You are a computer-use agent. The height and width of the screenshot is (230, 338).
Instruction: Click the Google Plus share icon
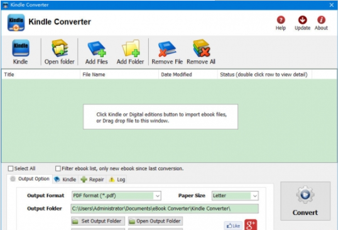pos(251,224)
